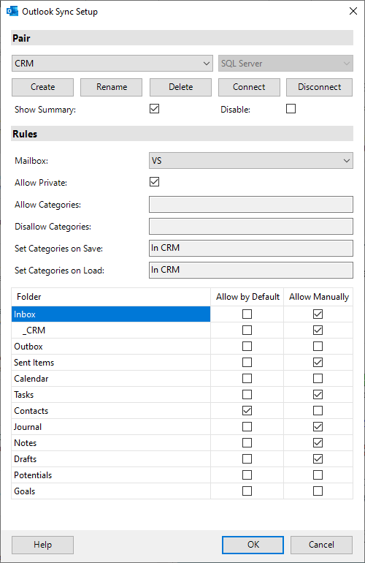Select the Drafts folder row
The image size is (365, 563).
[x=111, y=459]
